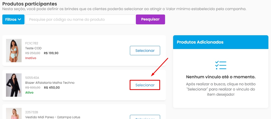Screen dimensions: 271x119
Task: Click the Produtos Adicionados panel header
Action: pyautogui.click(x=221, y=42)
